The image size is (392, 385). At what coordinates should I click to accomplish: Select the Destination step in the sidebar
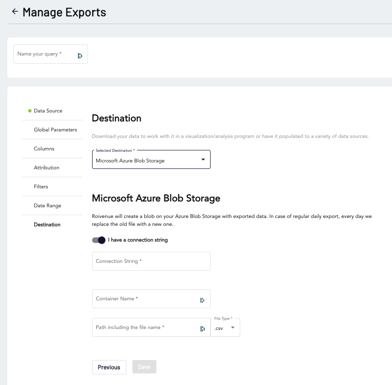47,225
